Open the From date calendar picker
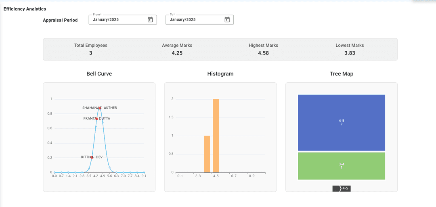436x207 pixels. 150,19
